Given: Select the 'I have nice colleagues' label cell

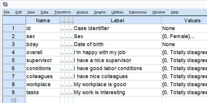Looking at the screenshot, I should [117, 76].
